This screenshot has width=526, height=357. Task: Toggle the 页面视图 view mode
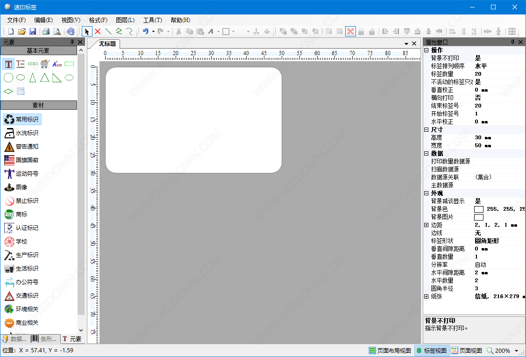point(467,350)
